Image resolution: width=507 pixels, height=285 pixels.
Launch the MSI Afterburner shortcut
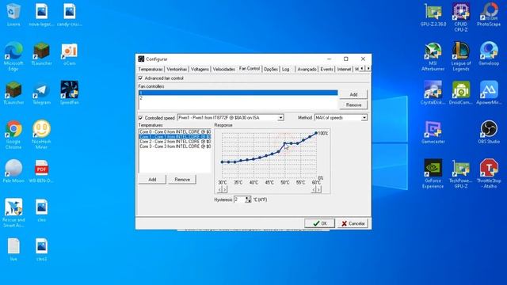click(433, 56)
